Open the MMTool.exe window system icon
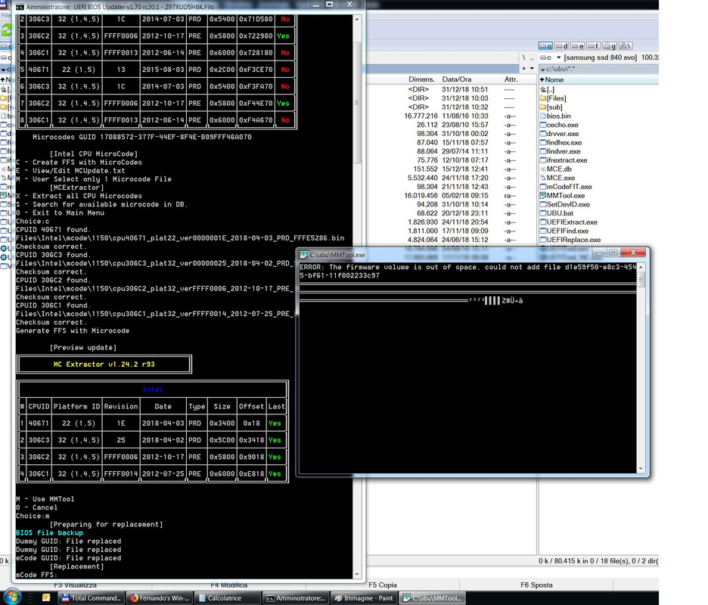This screenshot has height=605, width=708. coord(304,255)
